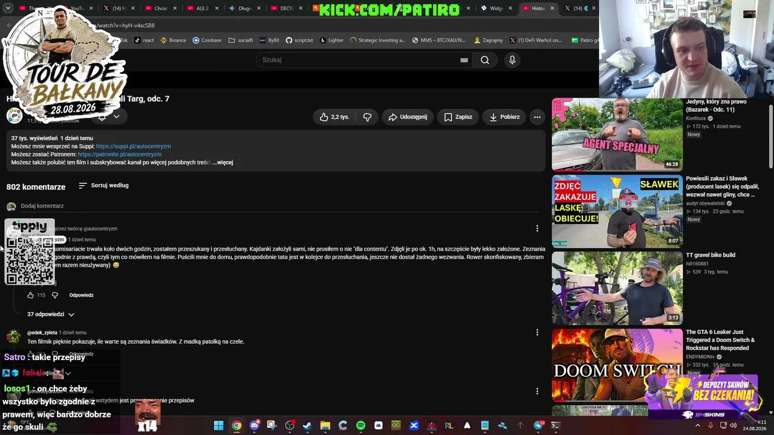Open File Explorer from the taskbar
The width and height of the screenshot is (774, 435).
pos(325,425)
